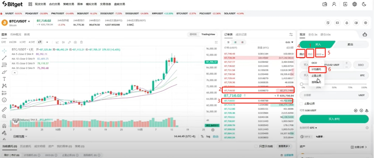Toggle the magnet snap tool
This screenshot has width=374, height=158.
(4, 126)
